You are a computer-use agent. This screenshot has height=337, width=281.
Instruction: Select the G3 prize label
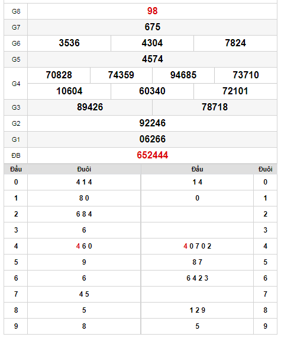point(16,107)
